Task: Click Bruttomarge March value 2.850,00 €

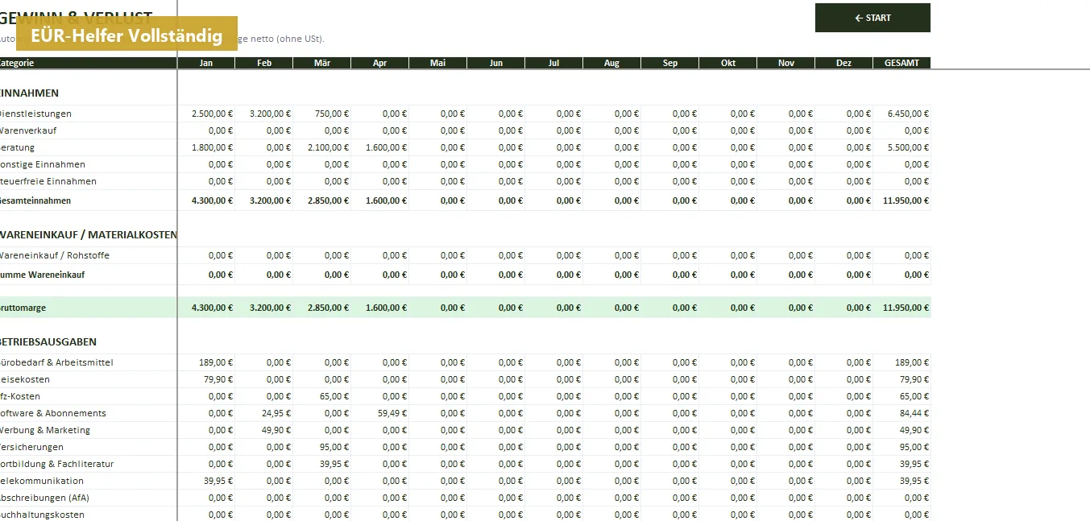Action: pos(322,308)
